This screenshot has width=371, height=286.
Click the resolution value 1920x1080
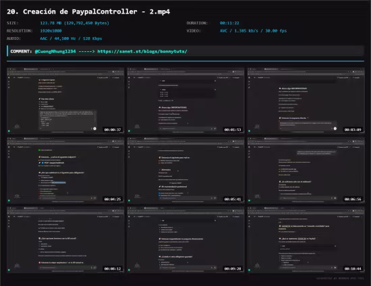51,31
